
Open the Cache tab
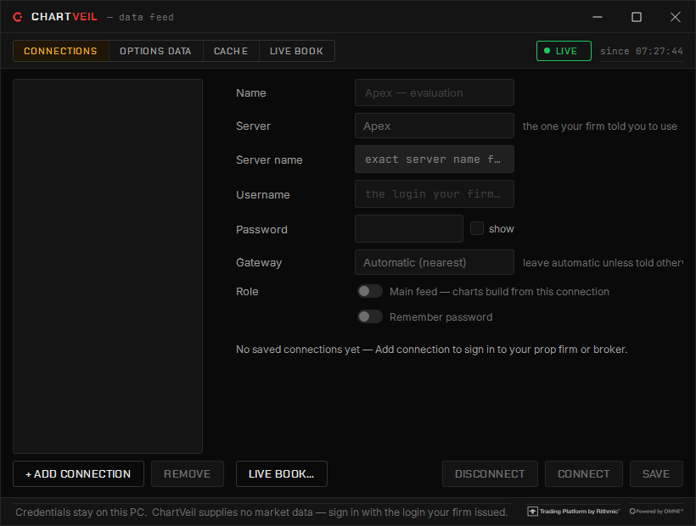point(231,51)
